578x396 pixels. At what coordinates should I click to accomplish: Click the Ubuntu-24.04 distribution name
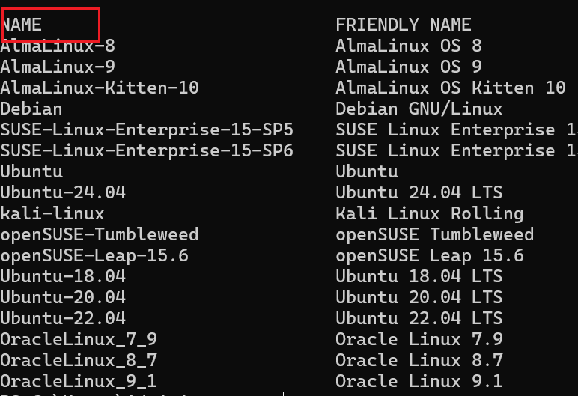coord(63,192)
